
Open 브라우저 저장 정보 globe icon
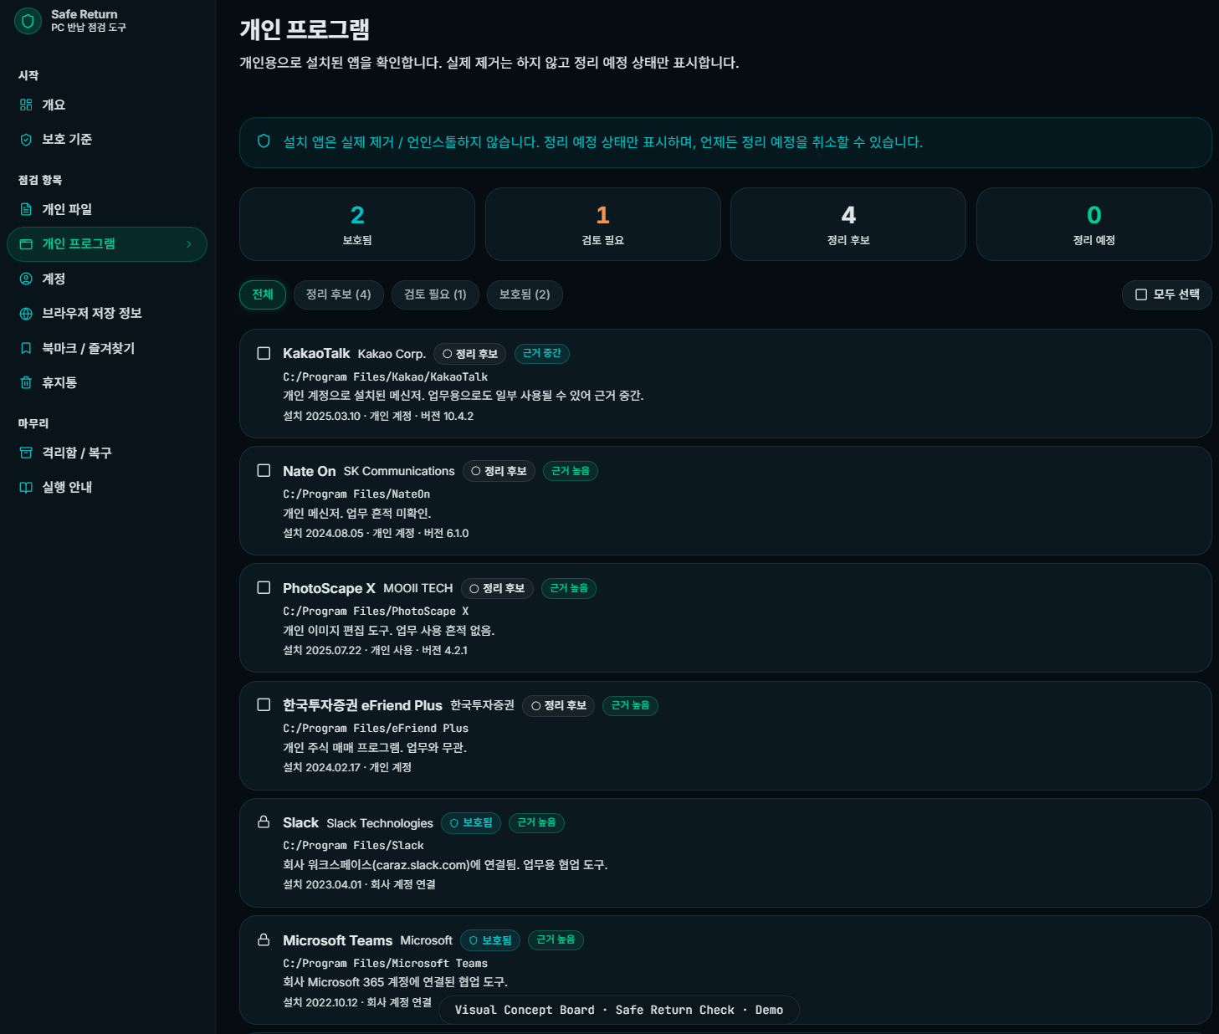[26, 314]
